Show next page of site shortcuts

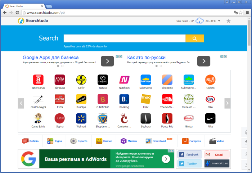[228, 103]
